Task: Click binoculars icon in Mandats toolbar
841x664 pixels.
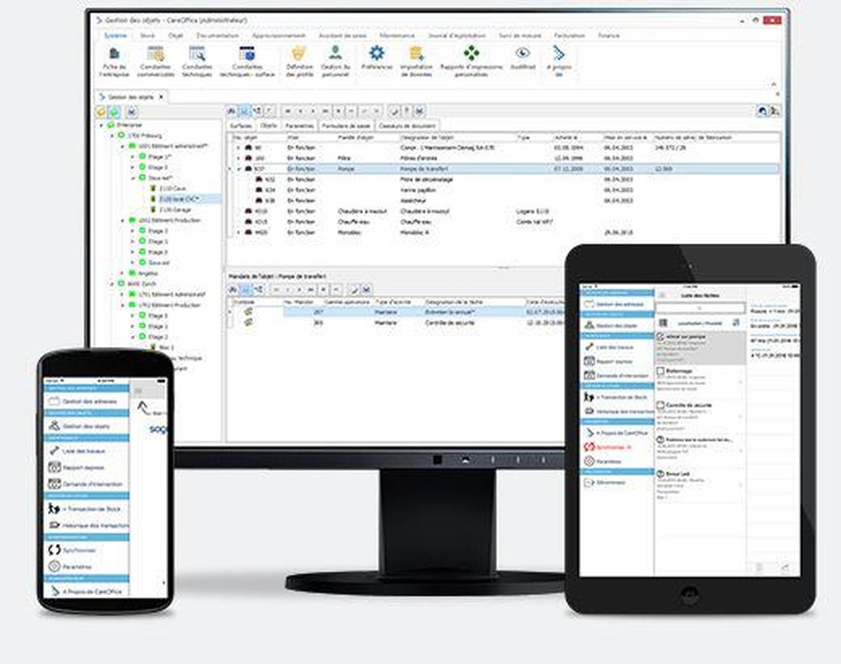Action: pos(233,289)
